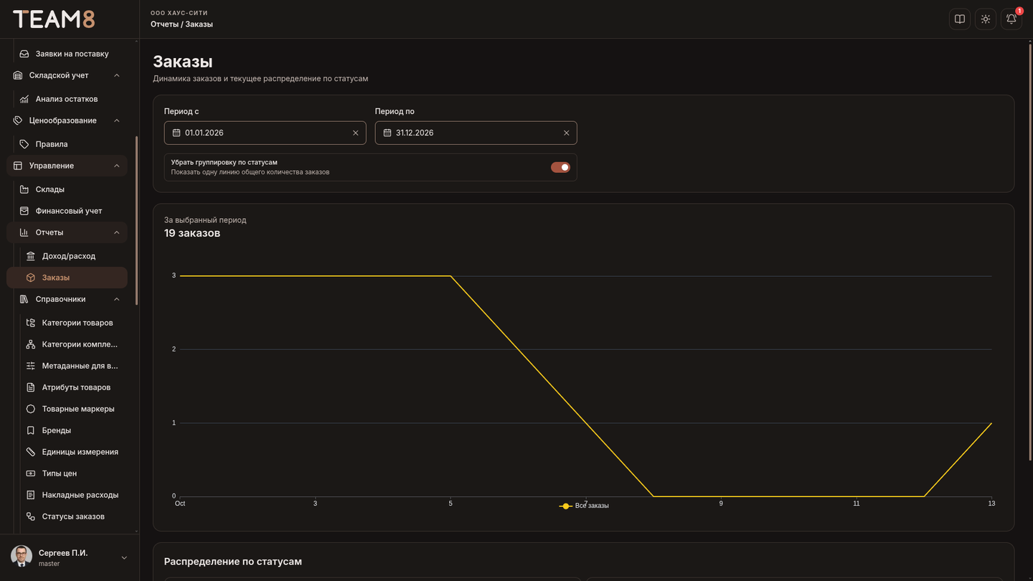Image resolution: width=1033 pixels, height=581 pixels.
Task: Click the folder icon beside Склады
Action: coord(24,189)
